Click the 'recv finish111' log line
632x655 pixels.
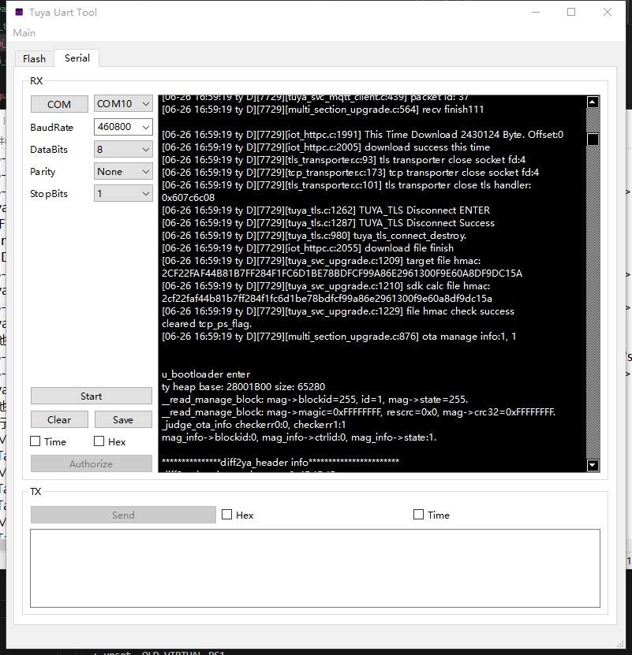point(323,110)
